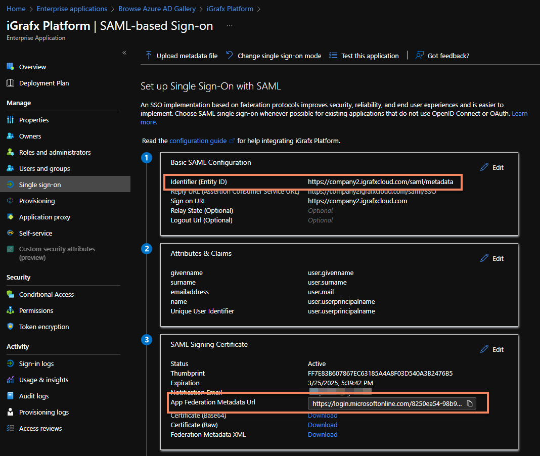
Task: Edit the Basic SAML Configuration section
Action: coord(492,167)
